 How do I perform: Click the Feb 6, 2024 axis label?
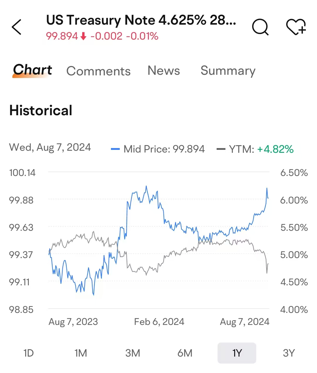159,322
